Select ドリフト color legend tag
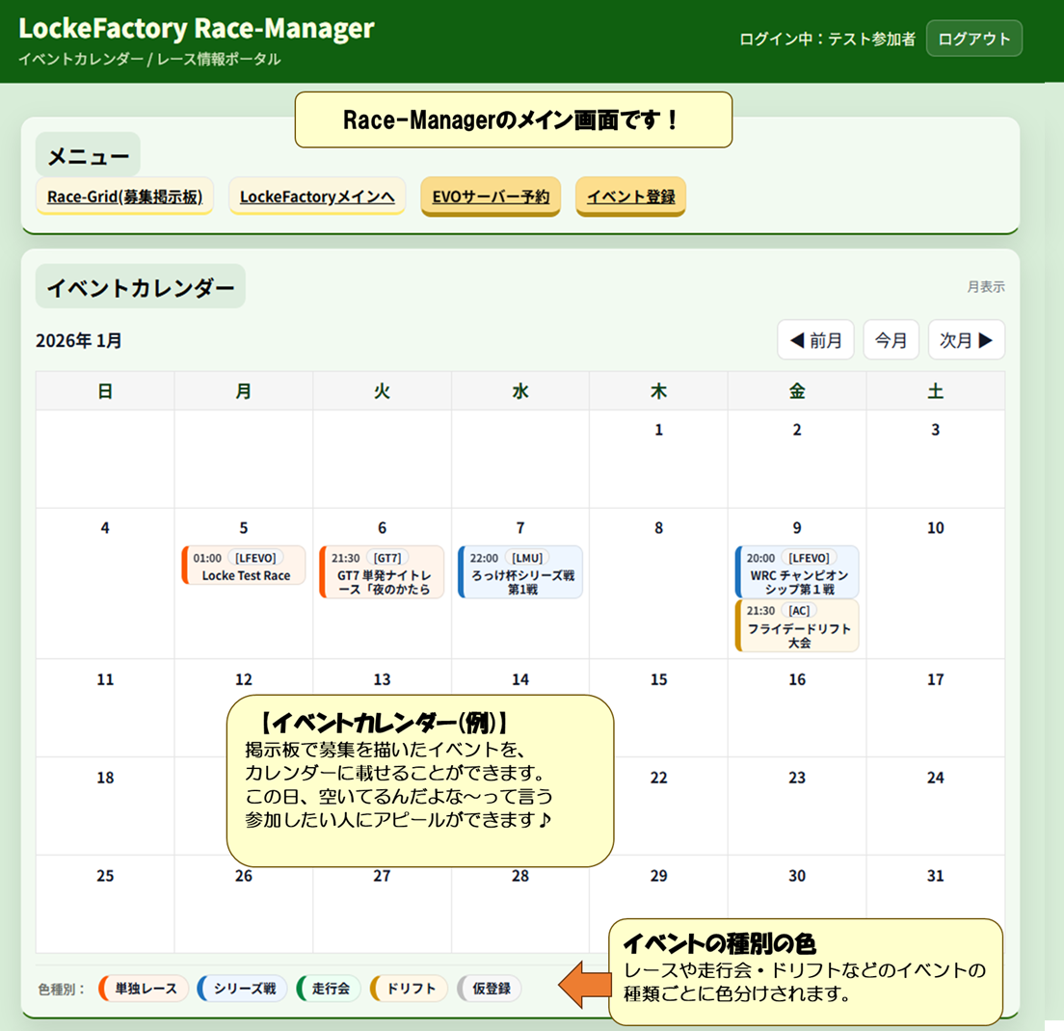This screenshot has height=1031, width=1064. click(410, 989)
